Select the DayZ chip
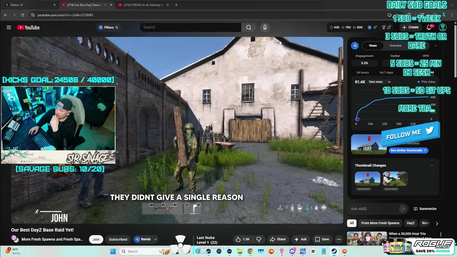 pyautogui.click(x=411, y=223)
